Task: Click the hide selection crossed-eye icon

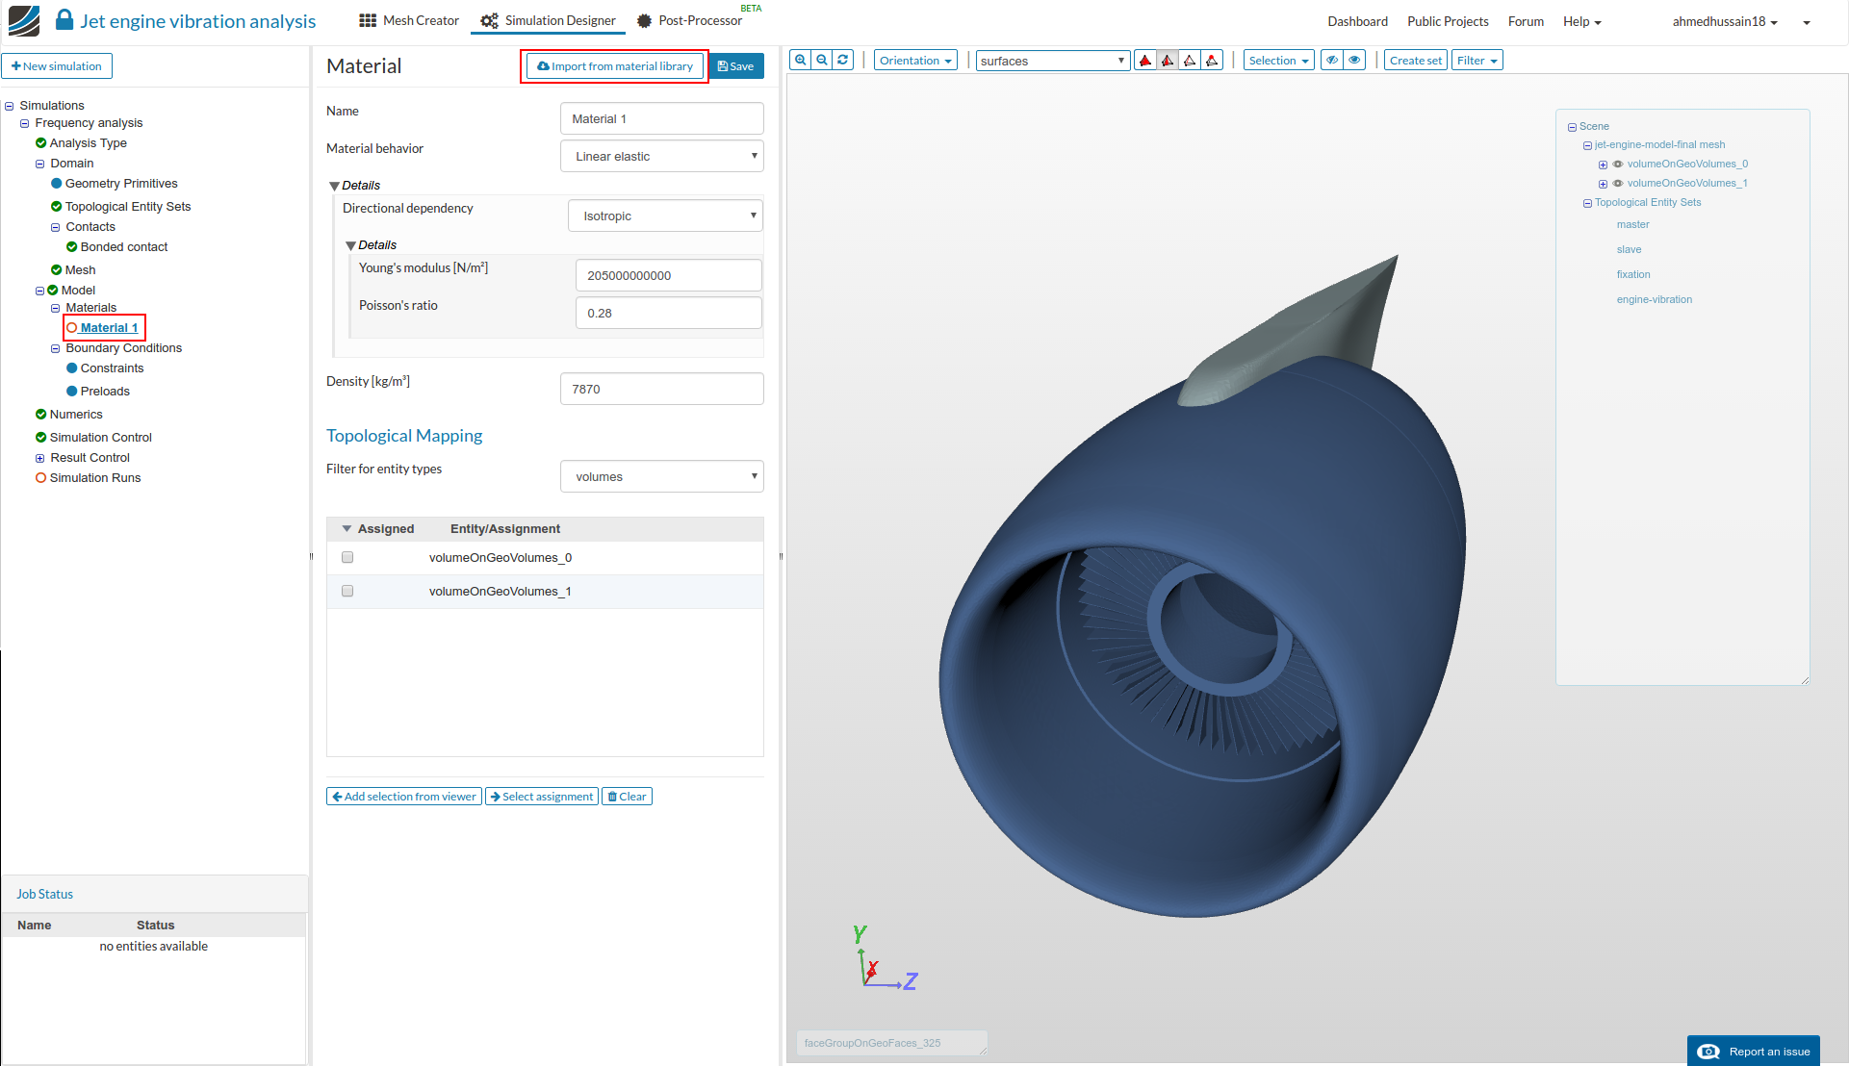Action: pyautogui.click(x=1332, y=60)
